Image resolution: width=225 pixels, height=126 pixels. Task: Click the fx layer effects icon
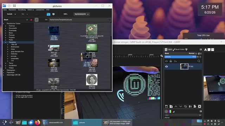175,61
